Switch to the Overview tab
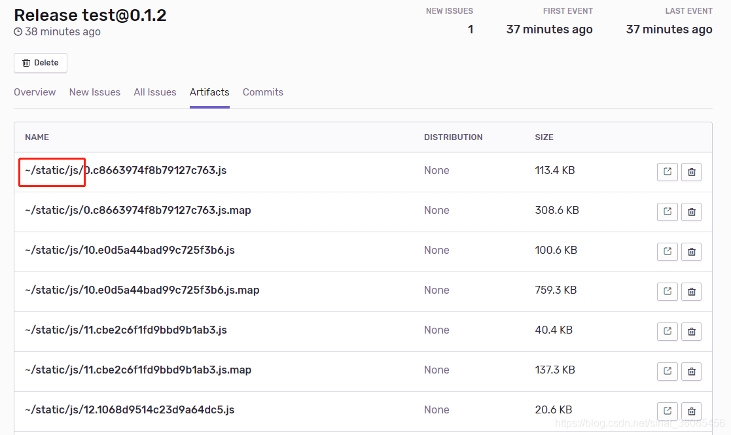This screenshot has height=435, width=731. point(35,92)
